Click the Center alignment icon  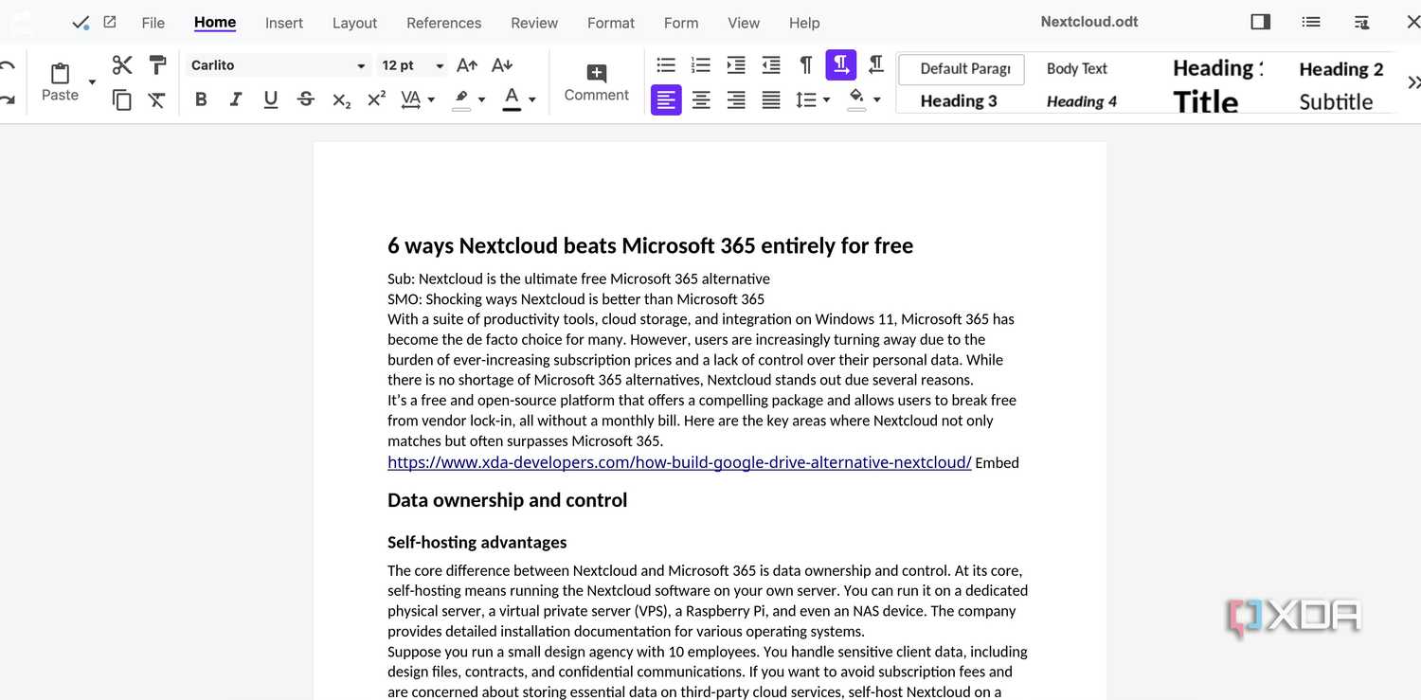(x=701, y=99)
